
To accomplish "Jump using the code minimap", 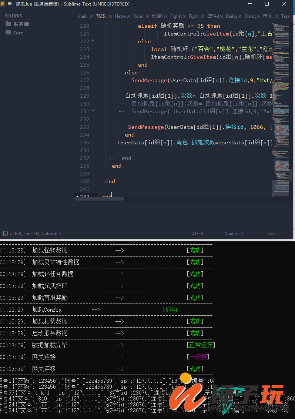I will click(x=280, y=110).
